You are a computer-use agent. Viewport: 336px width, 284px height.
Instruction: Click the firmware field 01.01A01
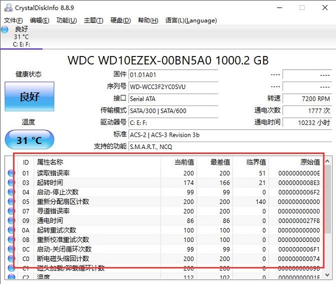click(173, 75)
